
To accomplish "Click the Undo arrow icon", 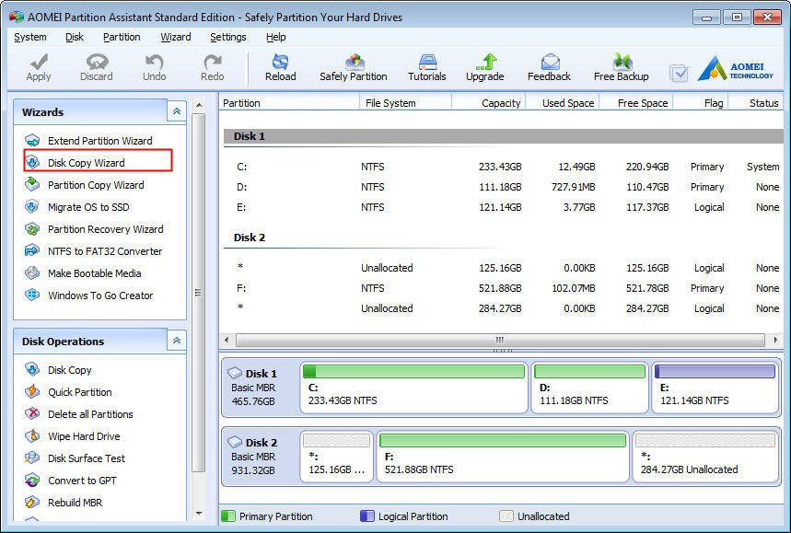I will point(154,62).
